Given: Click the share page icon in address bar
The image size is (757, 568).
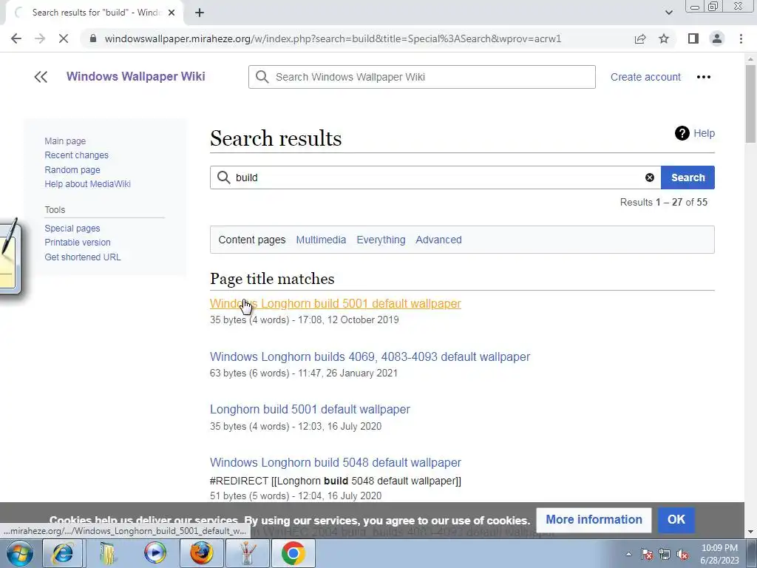Looking at the screenshot, I should point(640,38).
